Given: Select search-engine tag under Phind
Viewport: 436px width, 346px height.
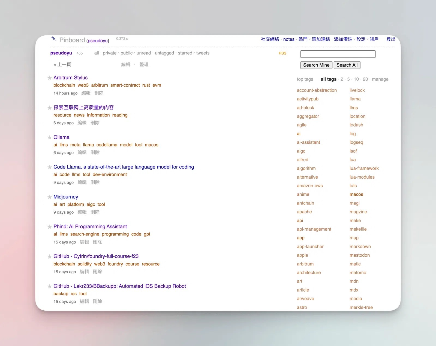Looking at the screenshot, I should [x=85, y=234].
